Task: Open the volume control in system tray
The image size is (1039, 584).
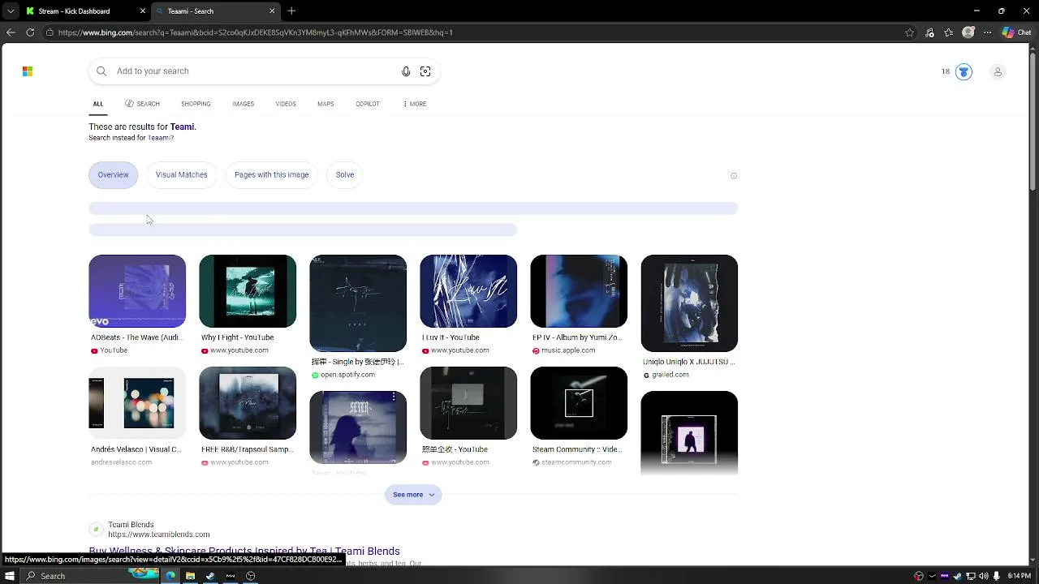Action: (x=983, y=576)
